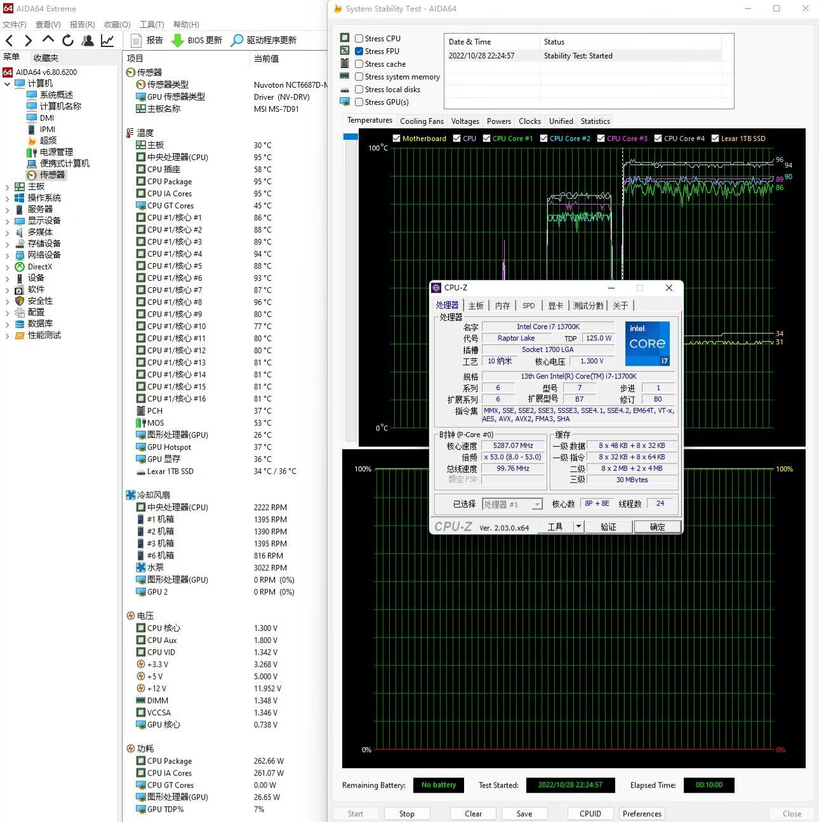Screen dimensions: 819x822
Task: Click the CPUID button
Action: (590, 814)
